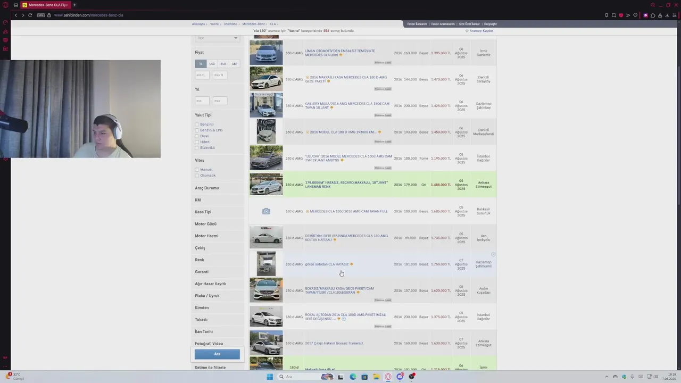Click the browser back arrow
Viewport: 681px width, 383px height.
[x=16, y=15]
